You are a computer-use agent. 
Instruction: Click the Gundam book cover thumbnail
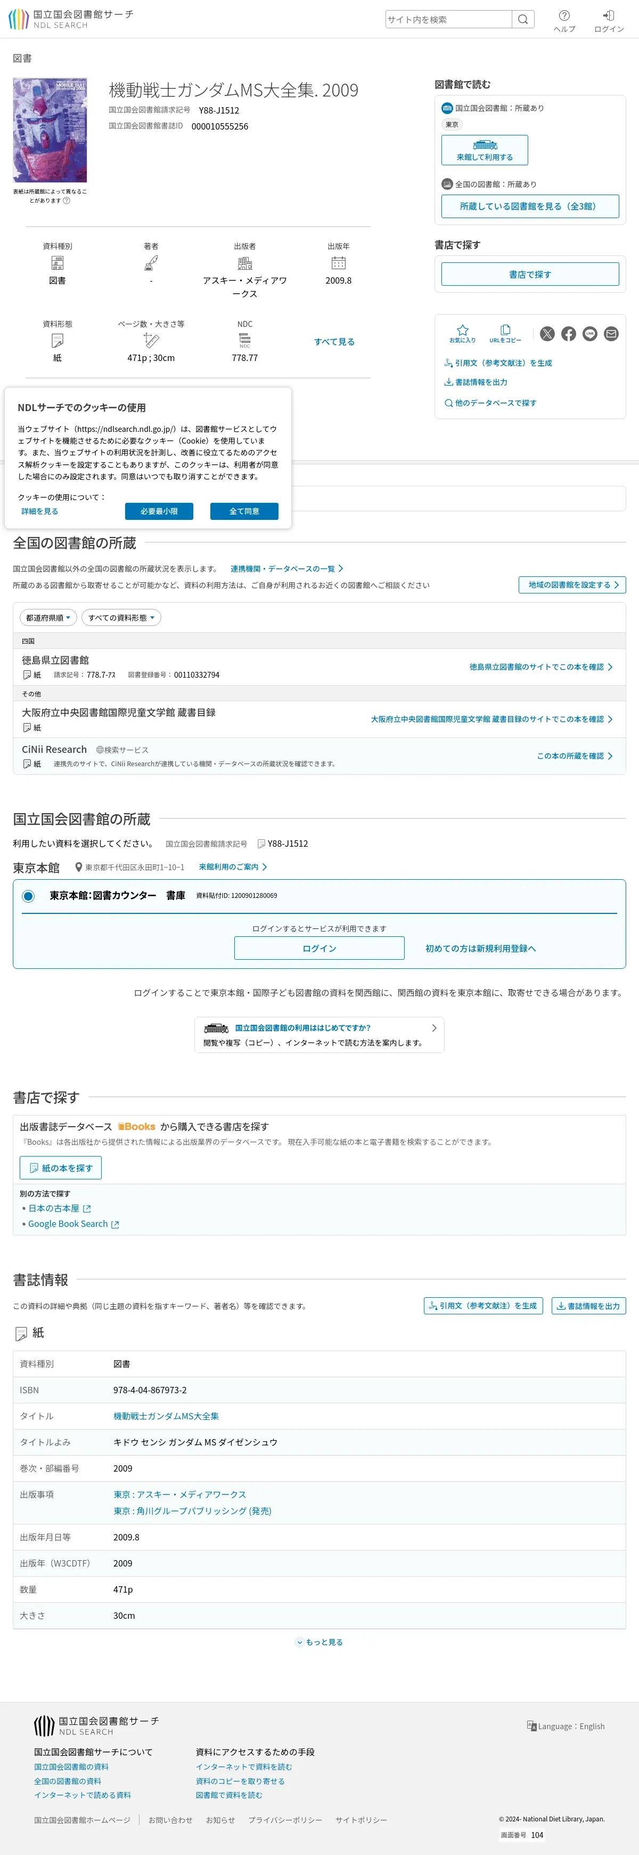click(x=50, y=130)
